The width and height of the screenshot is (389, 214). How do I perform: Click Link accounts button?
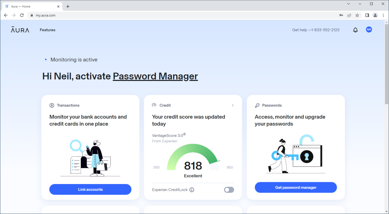(90, 190)
